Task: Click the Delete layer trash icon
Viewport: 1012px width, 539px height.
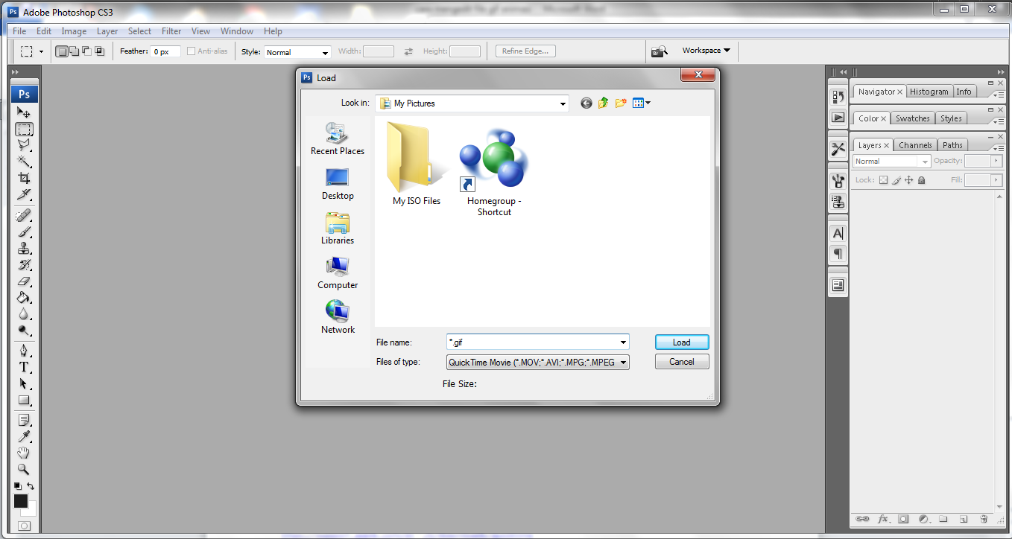Action: [983, 519]
